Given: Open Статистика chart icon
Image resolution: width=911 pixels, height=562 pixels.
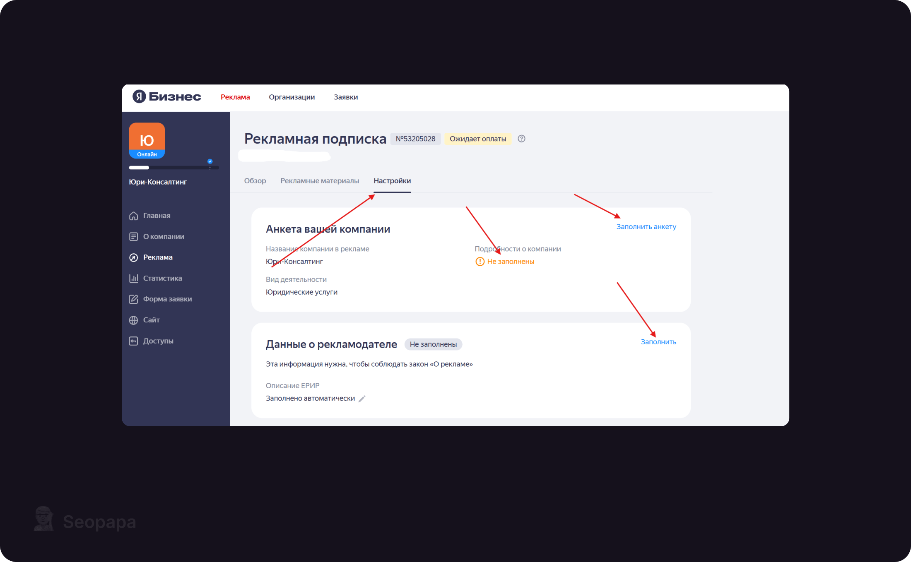Looking at the screenshot, I should [133, 279].
